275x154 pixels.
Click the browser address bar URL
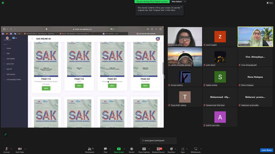tap(82, 29)
